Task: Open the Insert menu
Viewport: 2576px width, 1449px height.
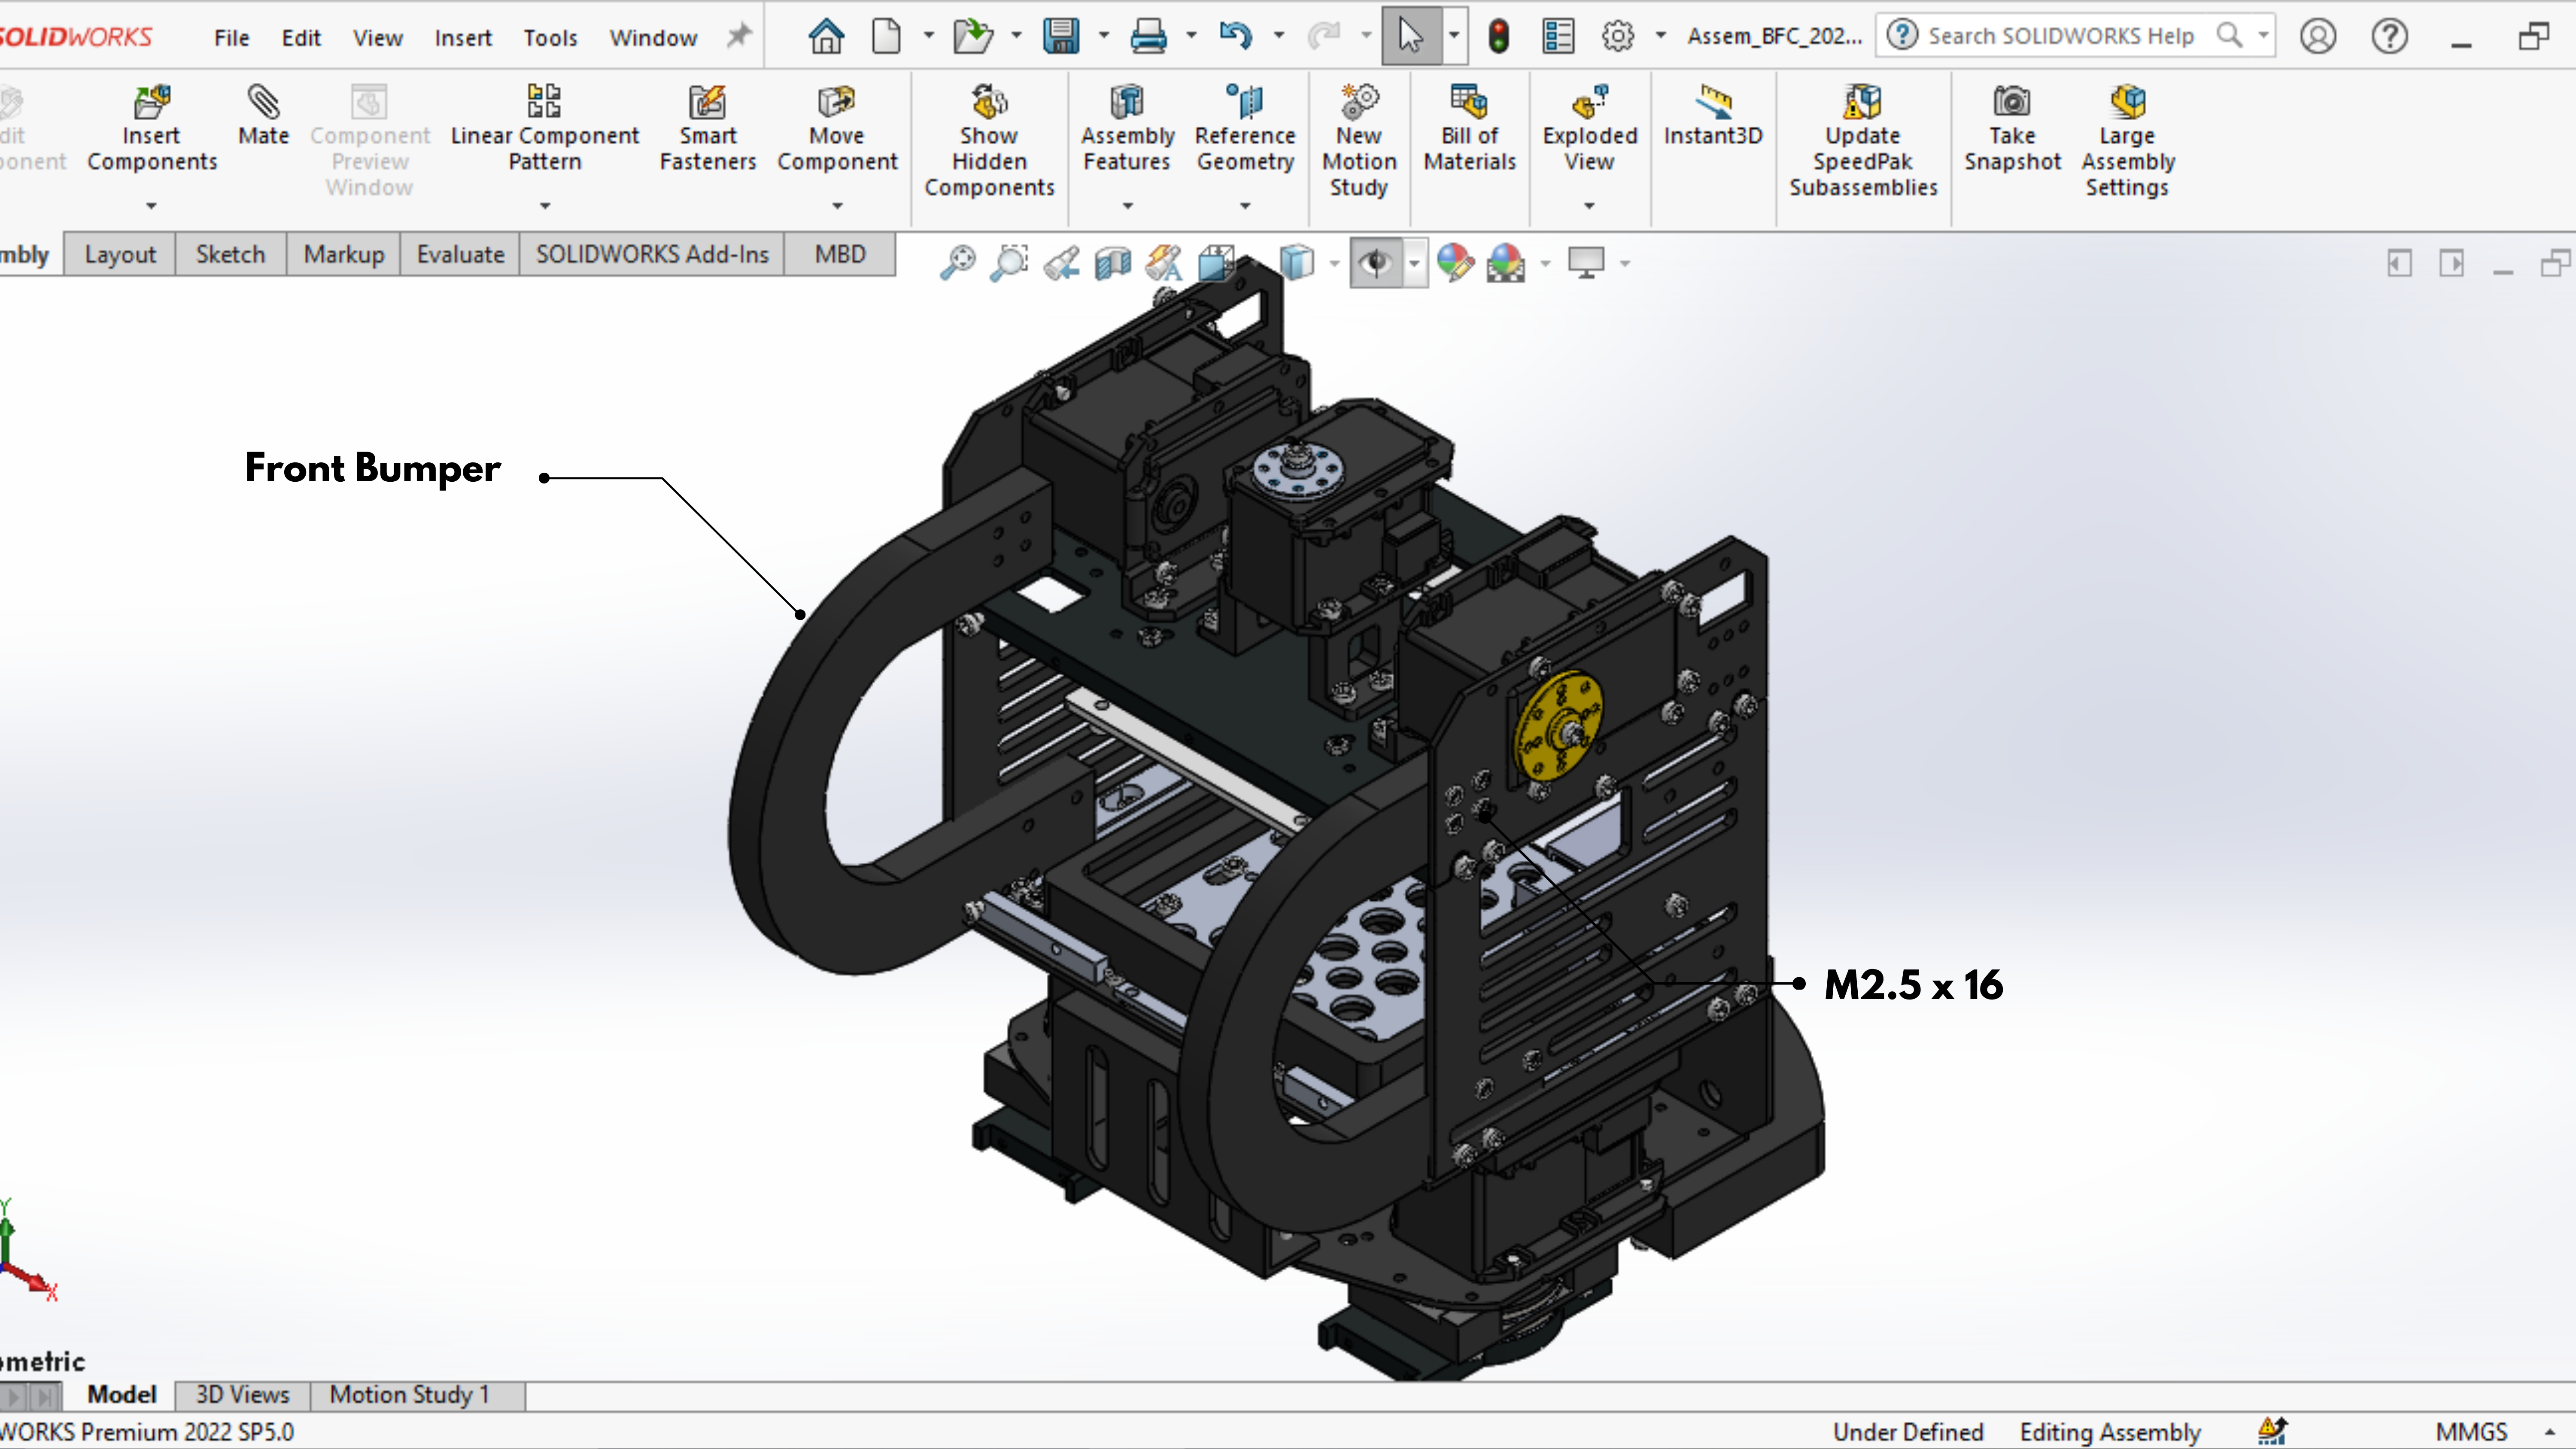Action: (x=463, y=38)
